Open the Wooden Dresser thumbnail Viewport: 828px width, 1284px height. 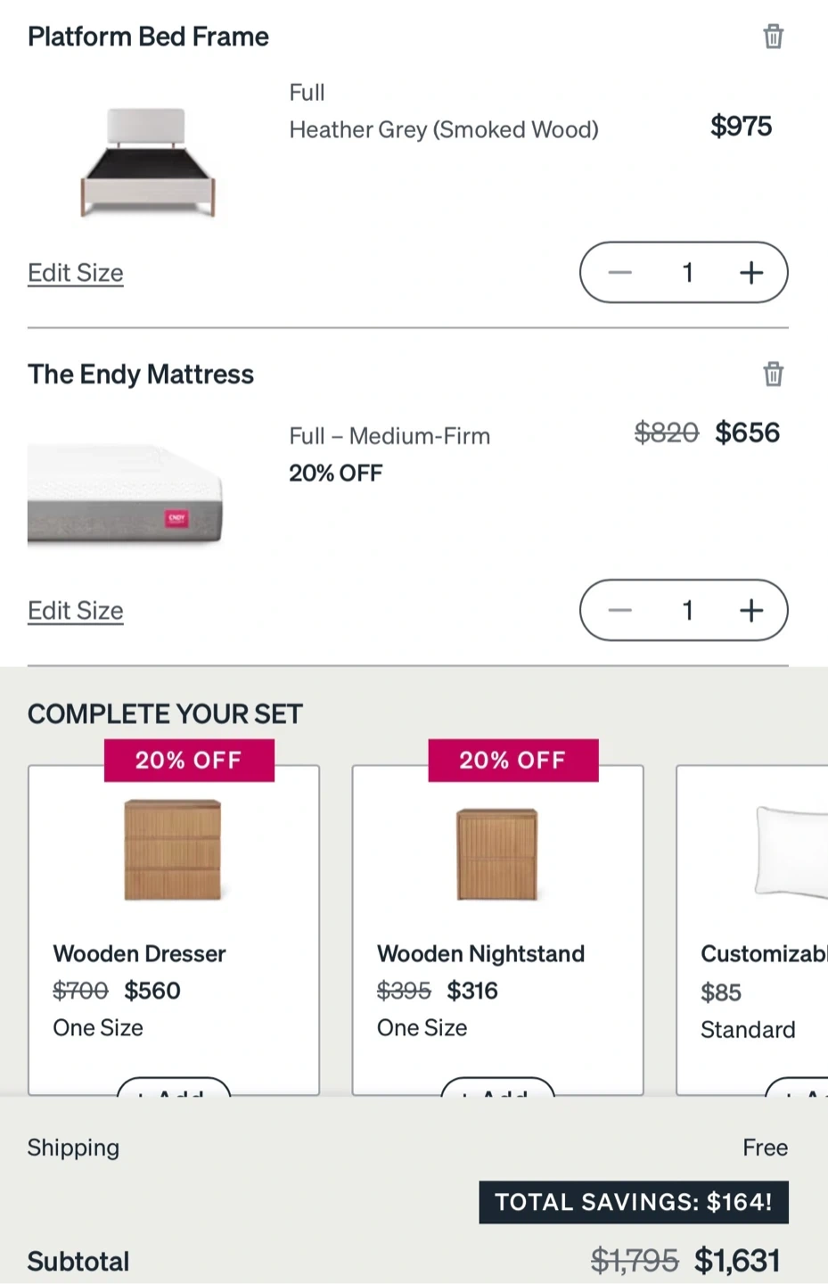pyautogui.click(x=173, y=850)
